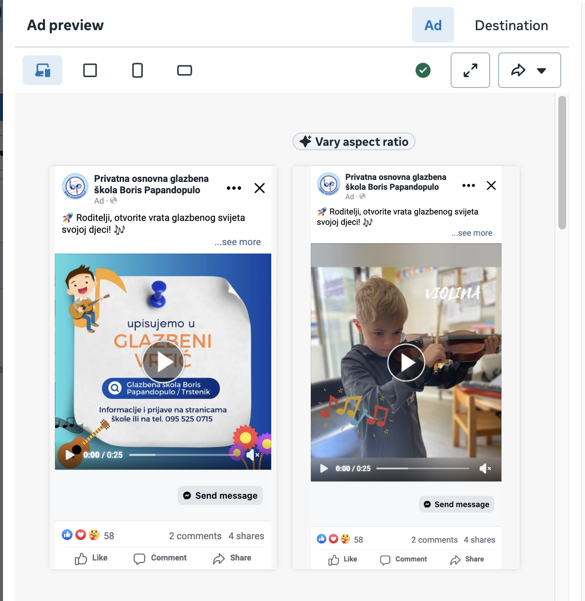Open three-dot menu on left ad

point(234,188)
